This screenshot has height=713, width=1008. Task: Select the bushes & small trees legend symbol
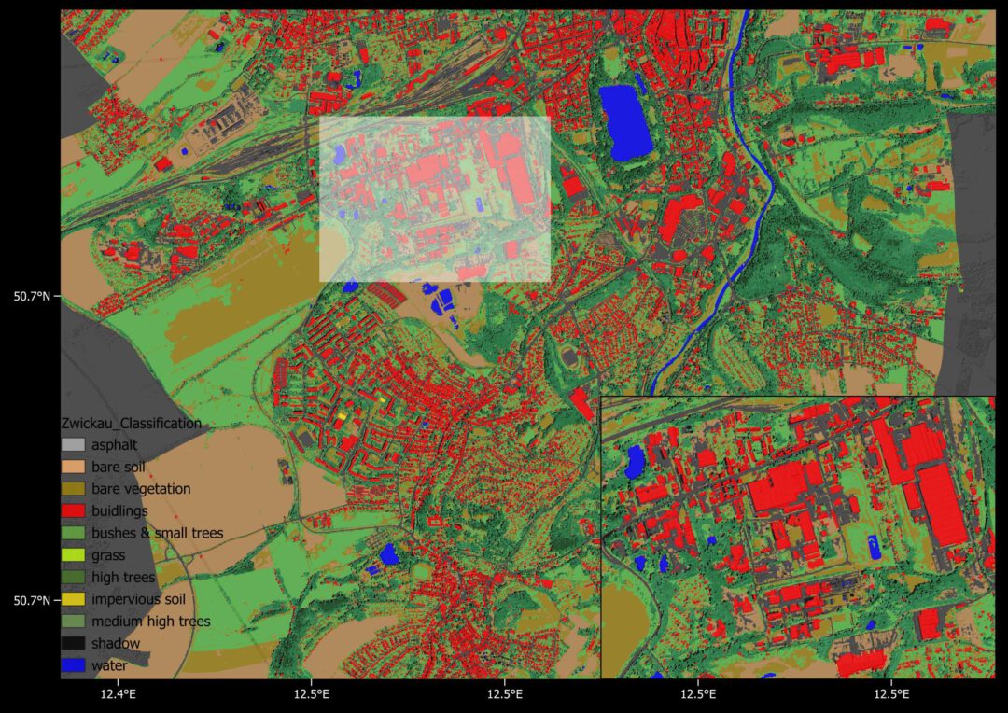pos(72,533)
